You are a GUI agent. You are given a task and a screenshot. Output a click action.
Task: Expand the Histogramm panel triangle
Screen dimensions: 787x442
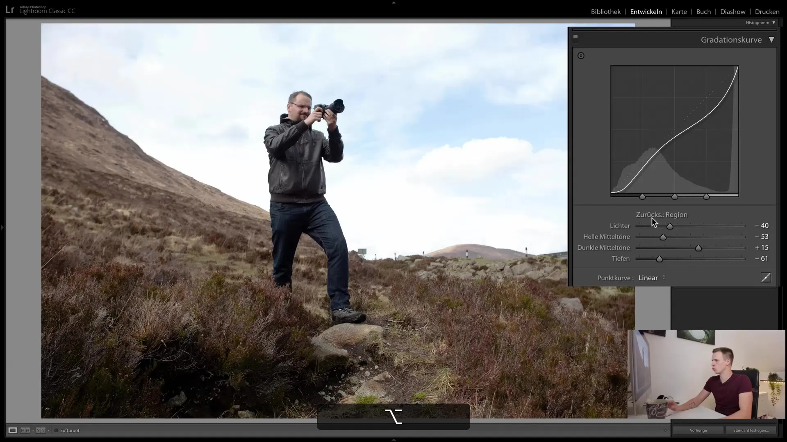click(773, 23)
